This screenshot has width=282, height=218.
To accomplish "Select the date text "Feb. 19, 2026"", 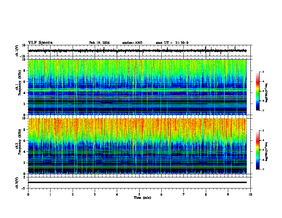I will click(x=99, y=43).
